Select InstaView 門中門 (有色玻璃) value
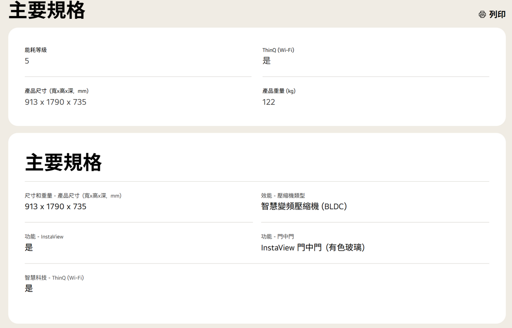The width and height of the screenshot is (512, 328). tap(313, 248)
